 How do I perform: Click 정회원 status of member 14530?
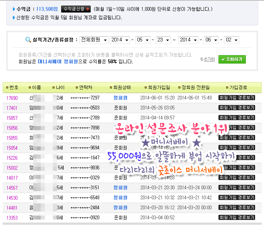click(120, 197)
